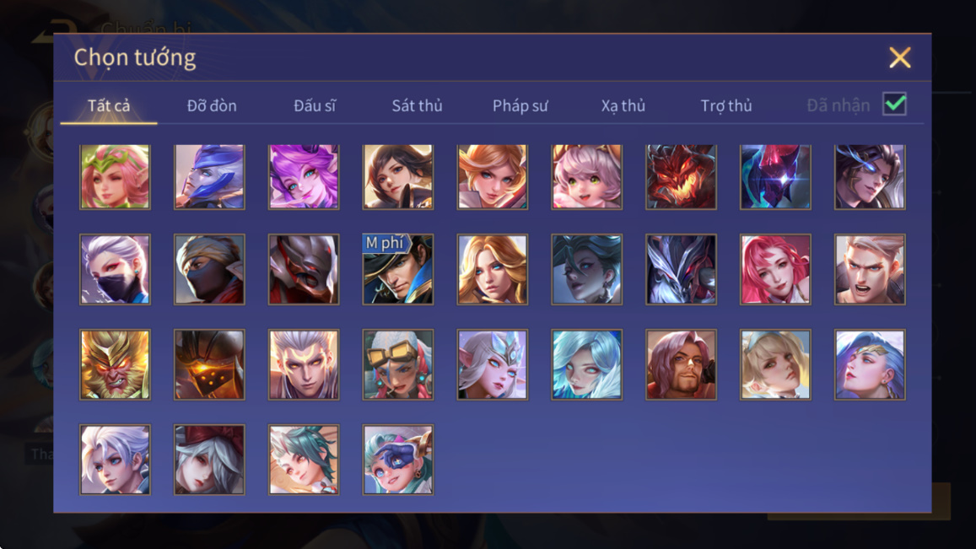
Task: Open the Sát thủ hero category
Action: [417, 105]
